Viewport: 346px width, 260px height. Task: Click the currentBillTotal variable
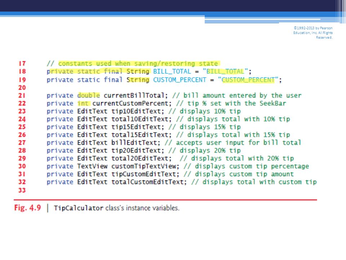pos(134,95)
